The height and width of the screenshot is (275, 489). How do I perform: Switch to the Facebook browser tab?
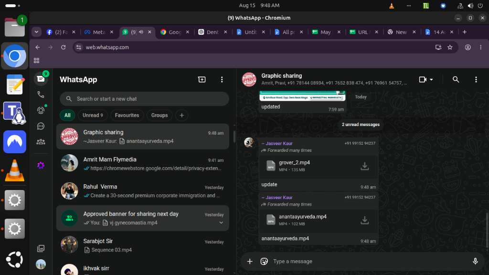(x=61, y=32)
